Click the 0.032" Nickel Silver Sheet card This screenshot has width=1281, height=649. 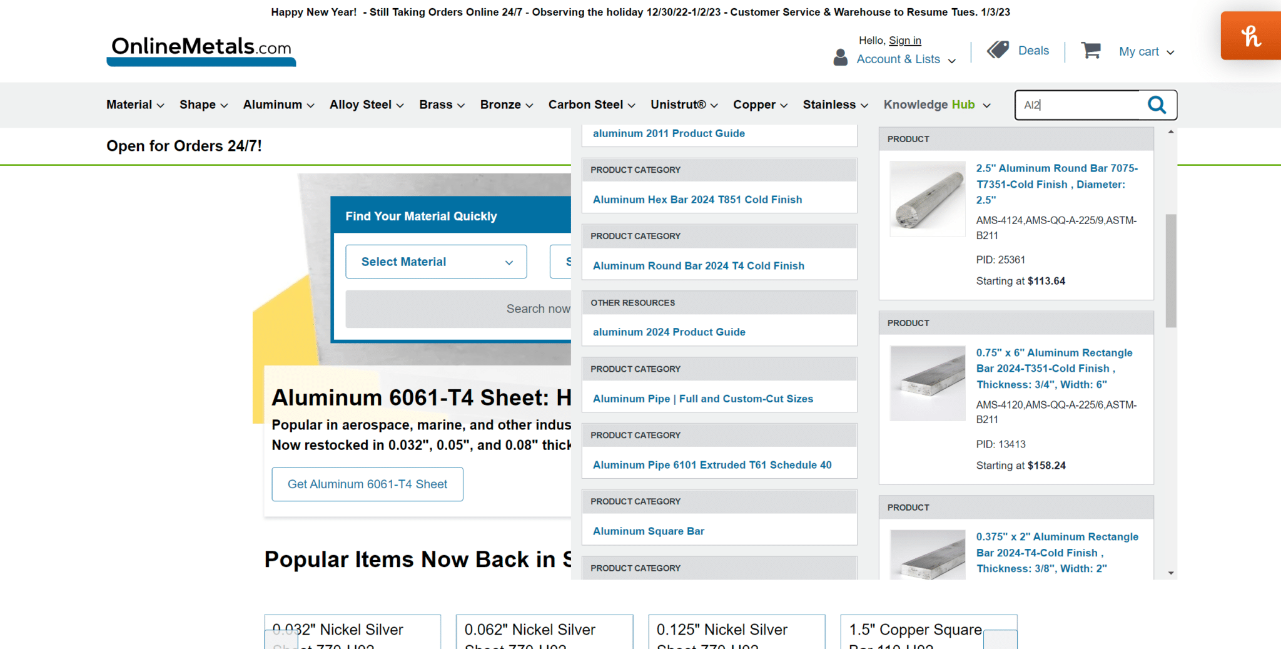pyautogui.click(x=352, y=632)
